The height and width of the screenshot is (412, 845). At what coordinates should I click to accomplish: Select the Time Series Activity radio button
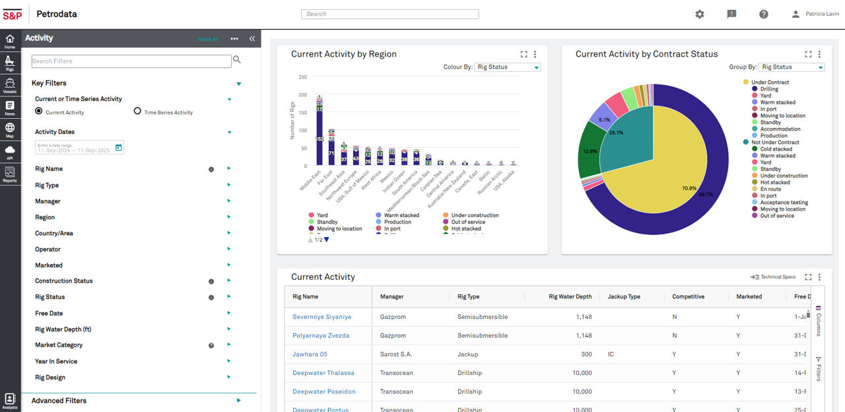point(137,112)
